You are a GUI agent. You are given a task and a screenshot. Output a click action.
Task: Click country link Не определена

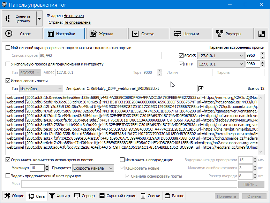click(x=77, y=22)
